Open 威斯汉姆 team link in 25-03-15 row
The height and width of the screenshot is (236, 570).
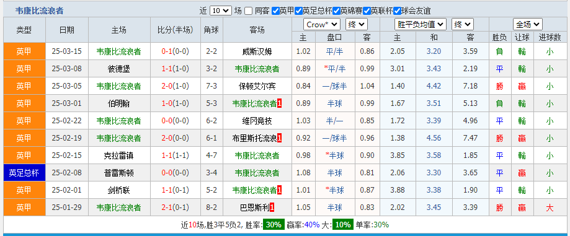tap(257, 51)
